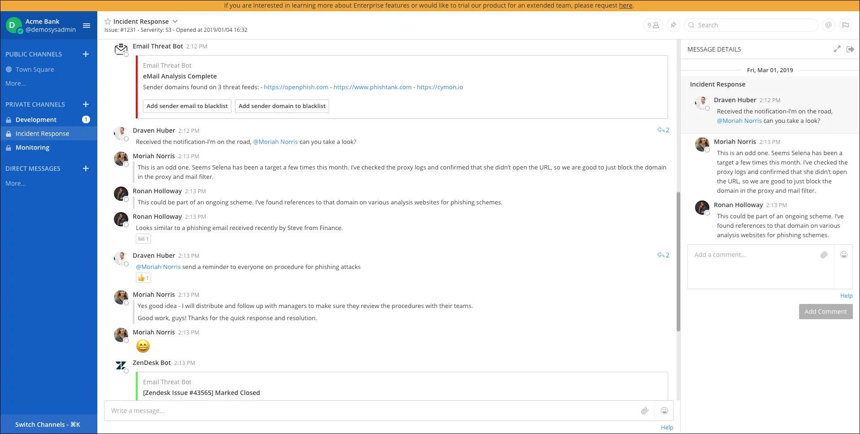Open ZenDesk Bot user name

(x=152, y=363)
